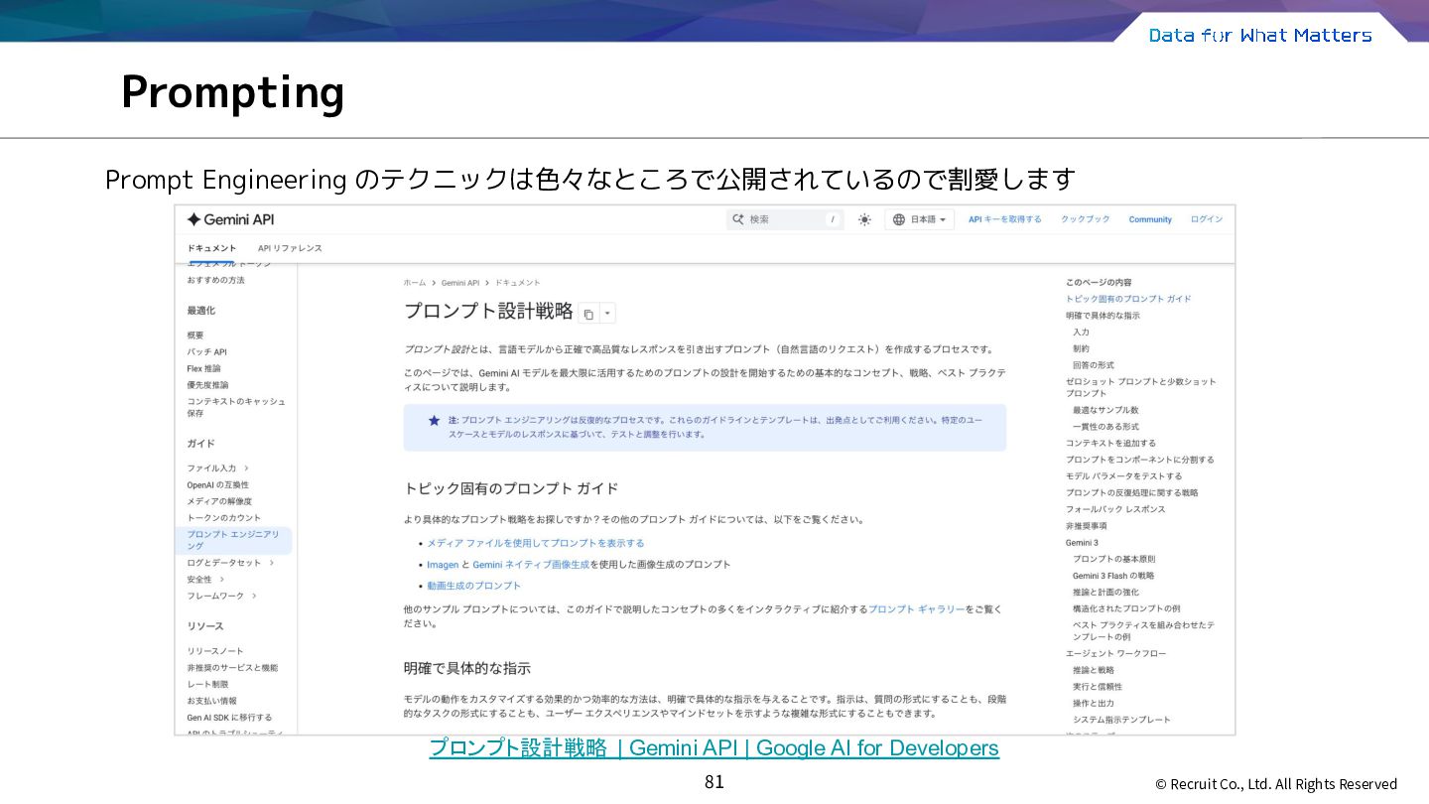
Task: Switch to the ドキュメント tab
Action: click(211, 248)
